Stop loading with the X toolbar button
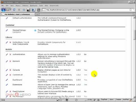 (19, 10)
